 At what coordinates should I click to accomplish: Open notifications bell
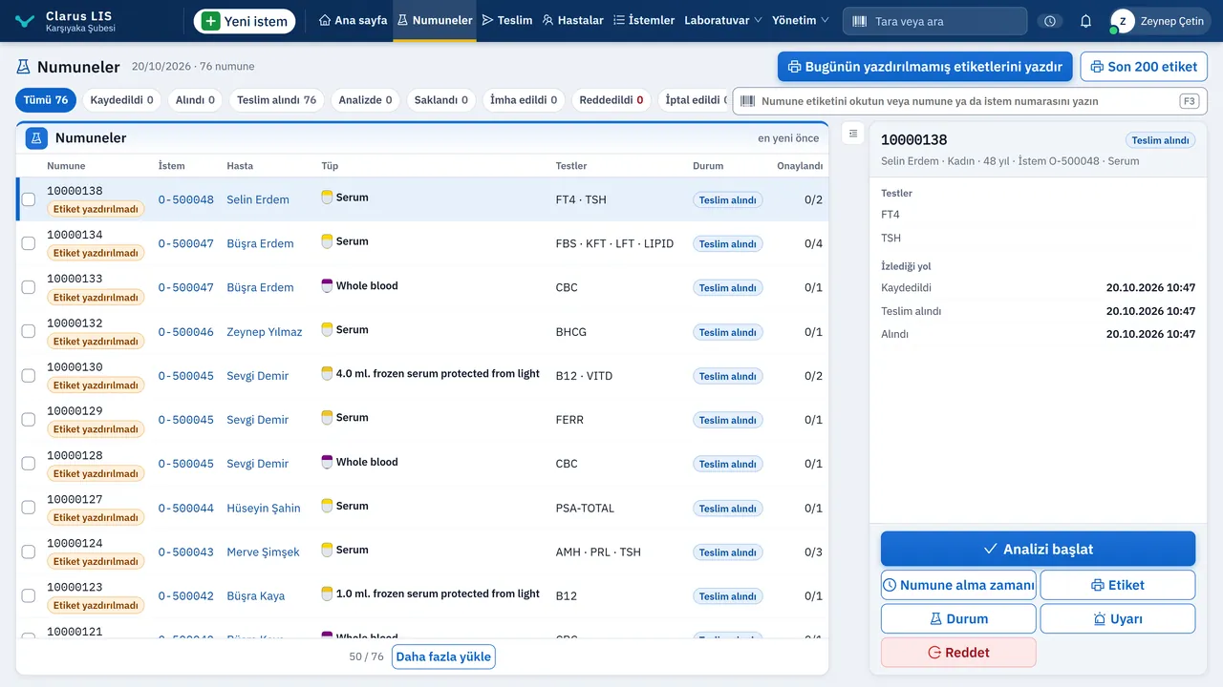1085,21
